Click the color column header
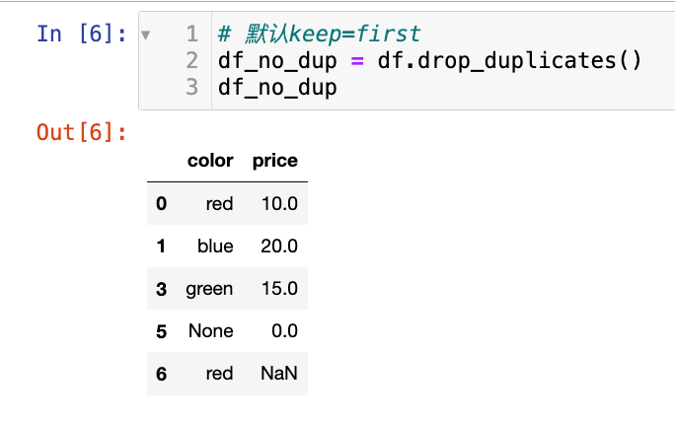Image resolution: width=675 pixels, height=422 pixels. pyautogui.click(x=210, y=161)
